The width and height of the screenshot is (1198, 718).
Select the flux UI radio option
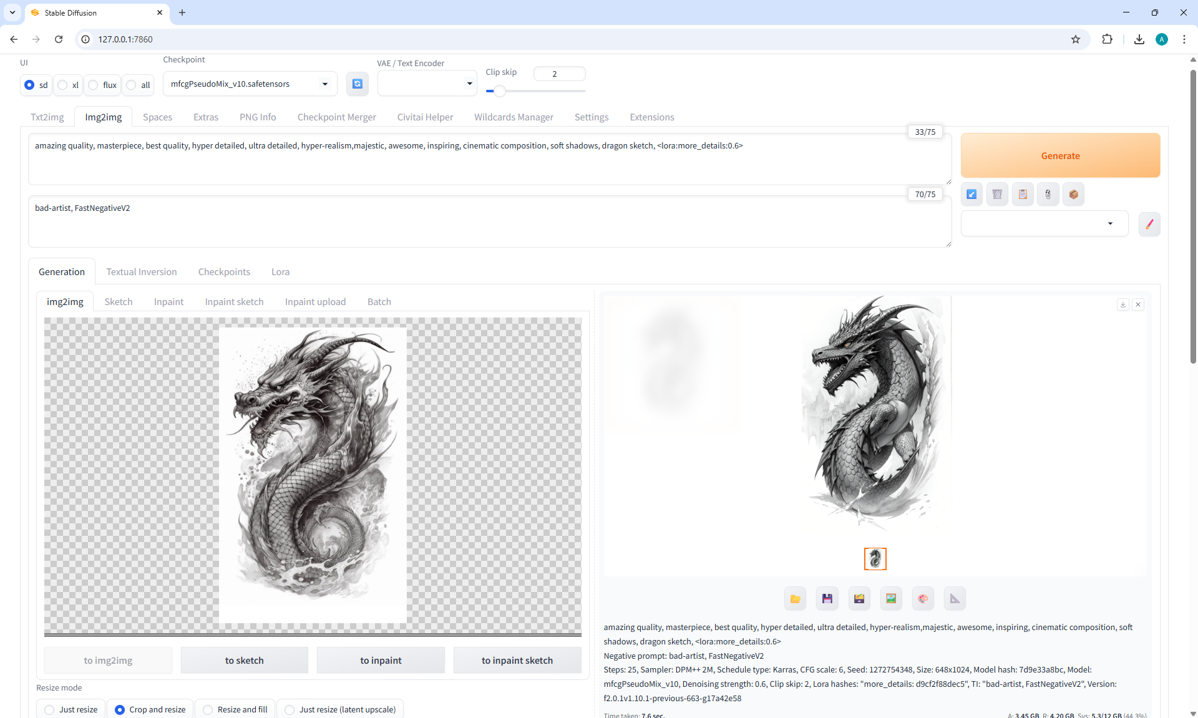[x=94, y=85]
